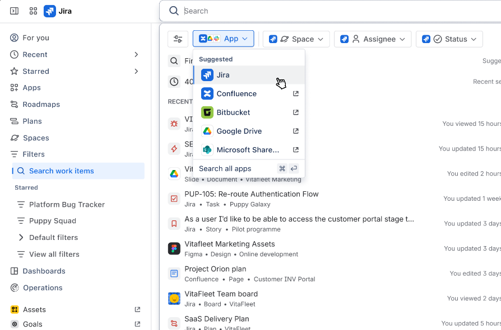501x330 pixels.
Task: Collapse the navigation sidebar
Action: click(x=13, y=11)
